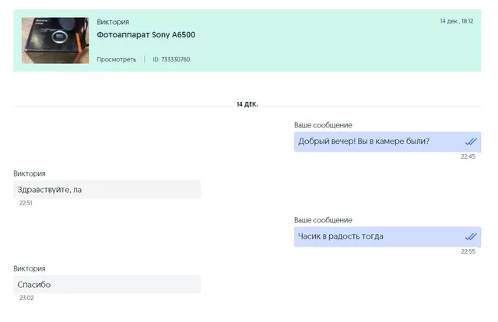This screenshot has height=322, width=498.
Task: Select the "Здравствуйте, ла" message bubble
Action: 107,190
